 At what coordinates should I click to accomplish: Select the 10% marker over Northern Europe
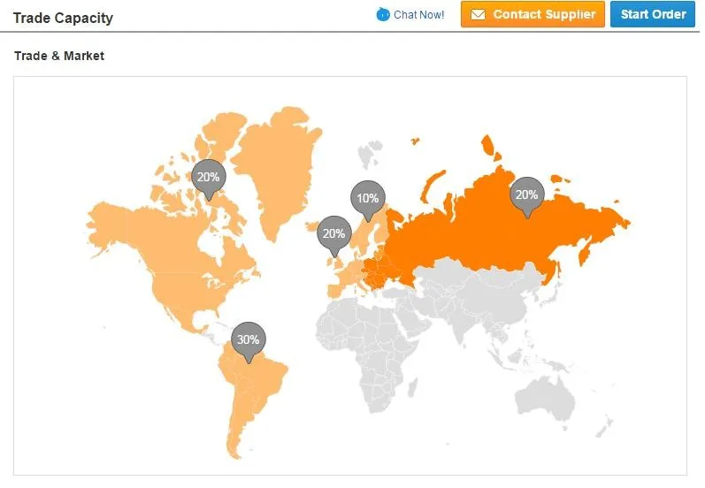(x=368, y=201)
